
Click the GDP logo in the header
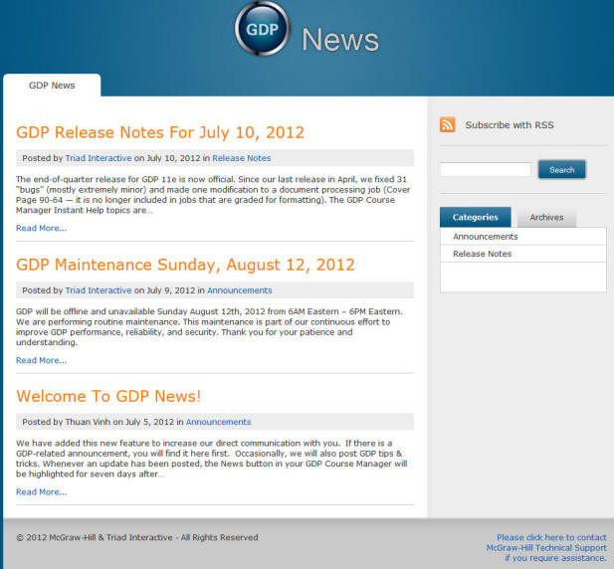pyautogui.click(x=263, y=29)
